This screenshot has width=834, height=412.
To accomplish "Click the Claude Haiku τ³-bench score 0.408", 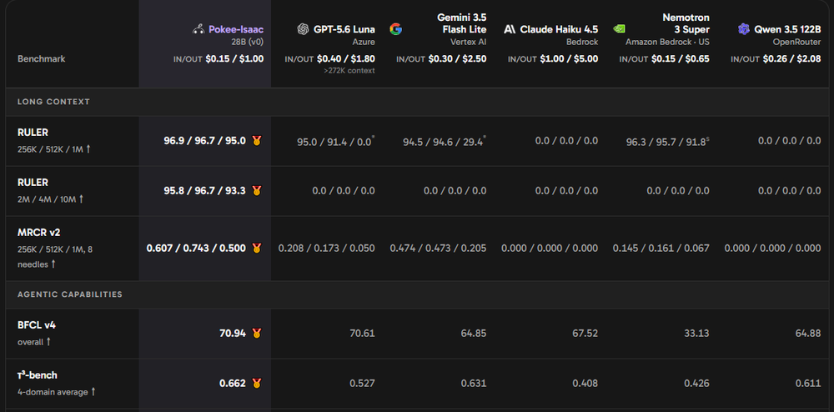I will (585, 383).
